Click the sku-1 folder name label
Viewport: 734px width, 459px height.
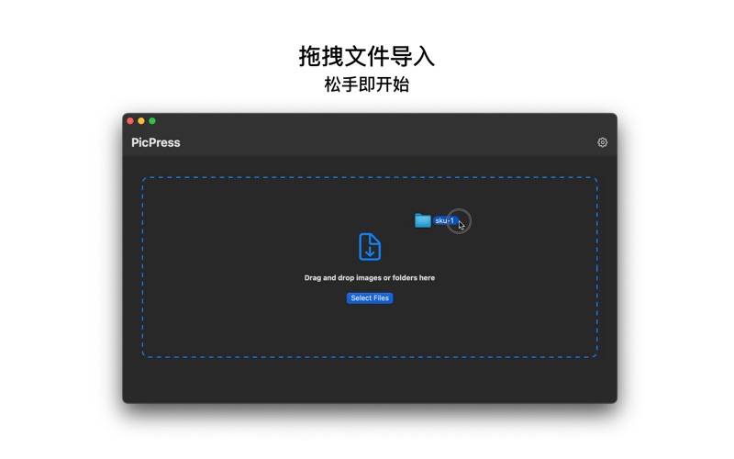point(444,220)
